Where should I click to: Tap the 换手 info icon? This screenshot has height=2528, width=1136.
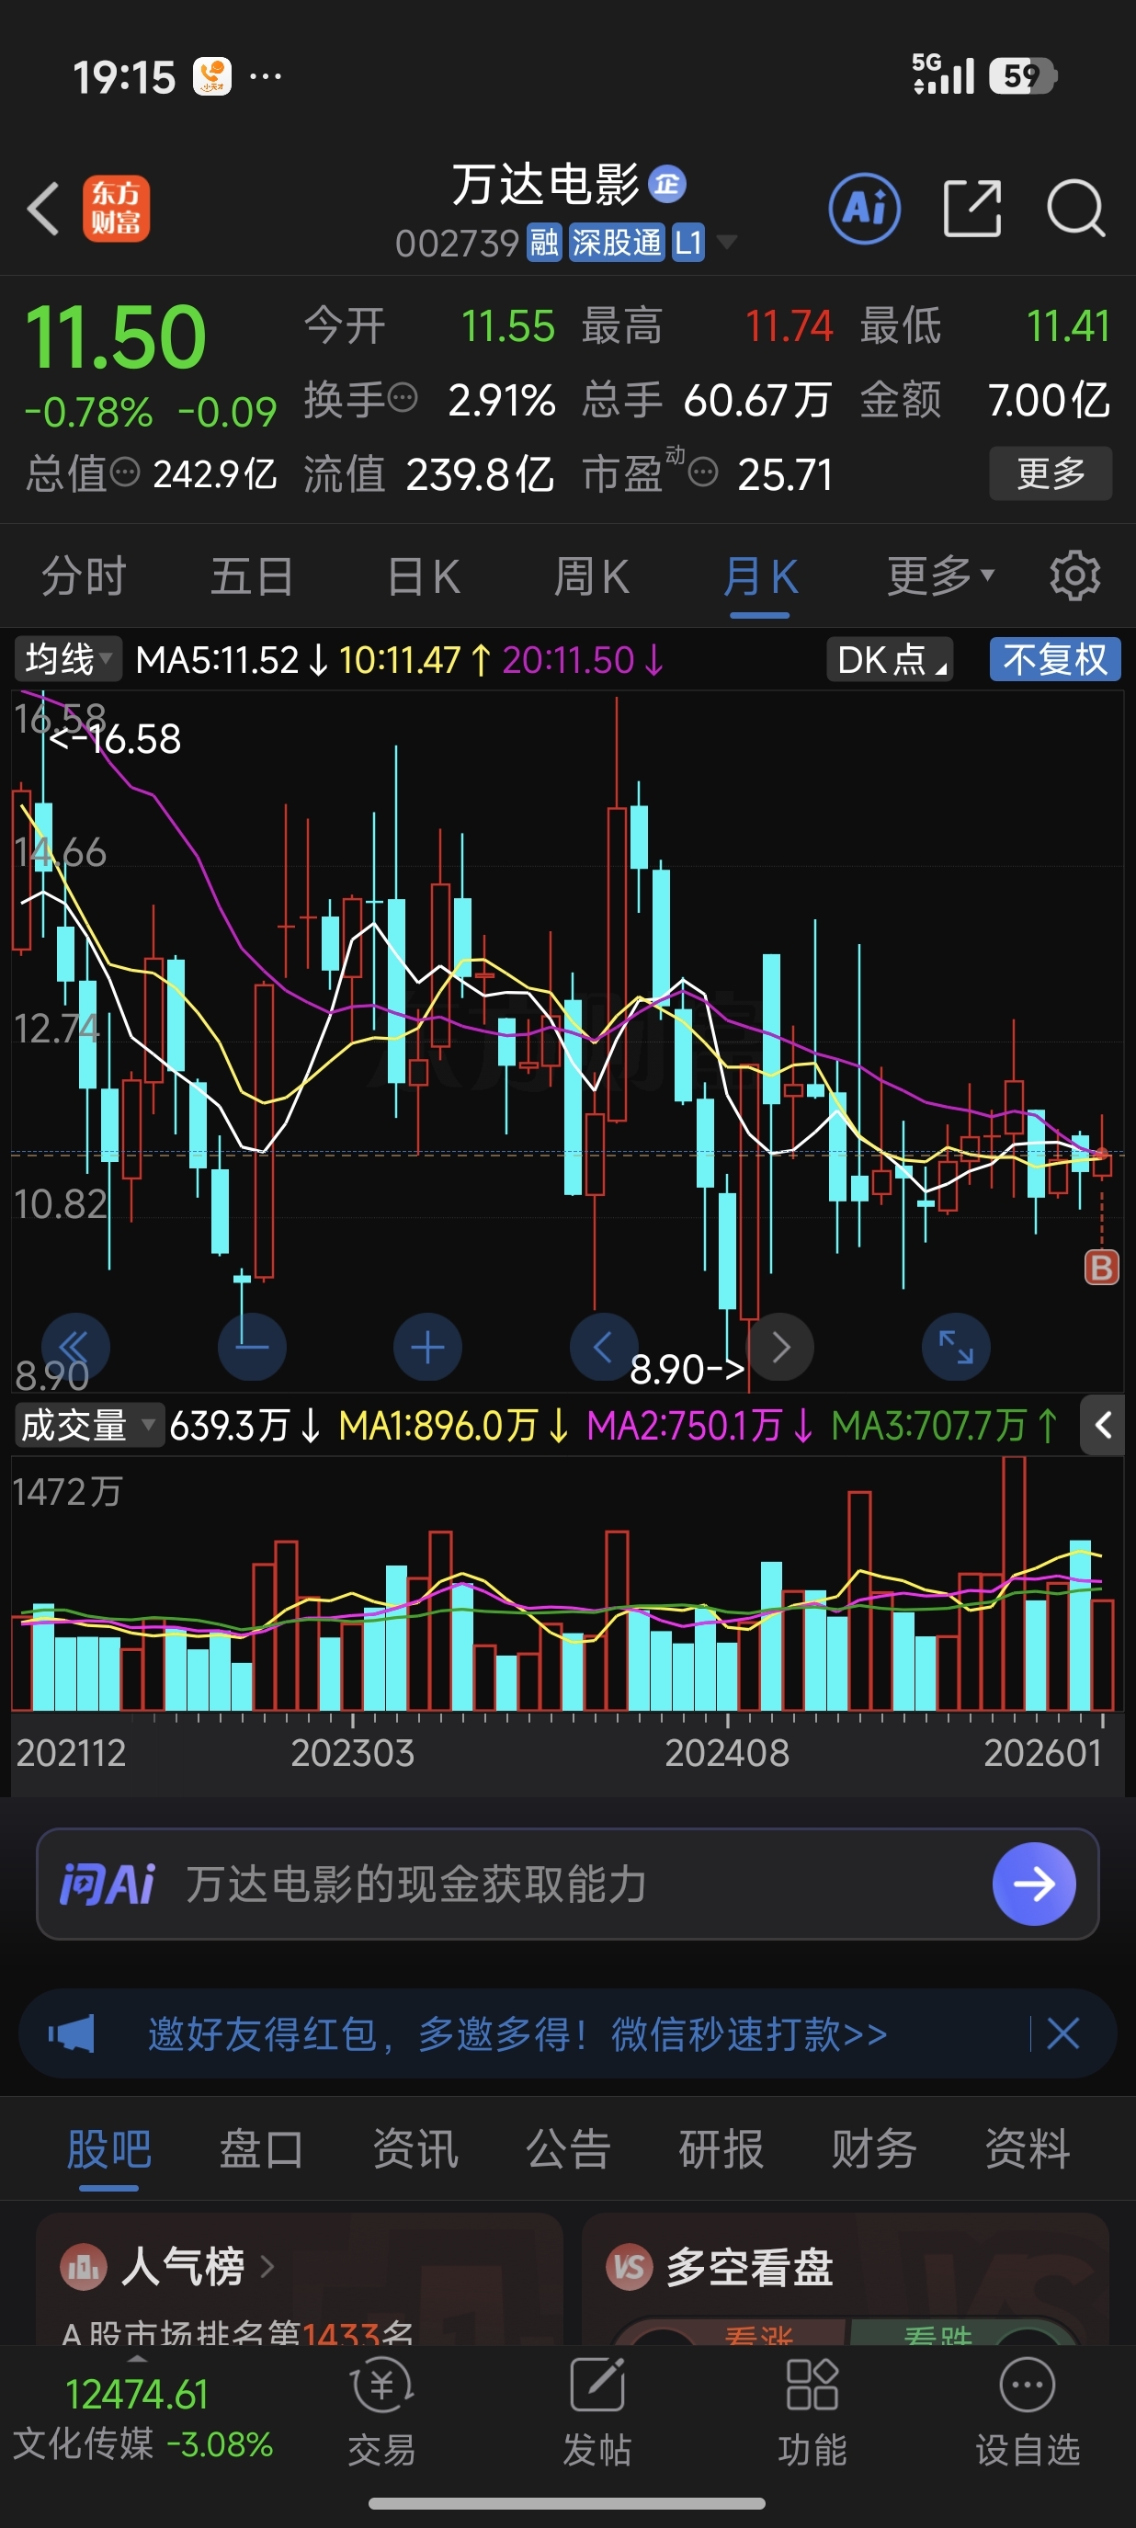[403, 398]
